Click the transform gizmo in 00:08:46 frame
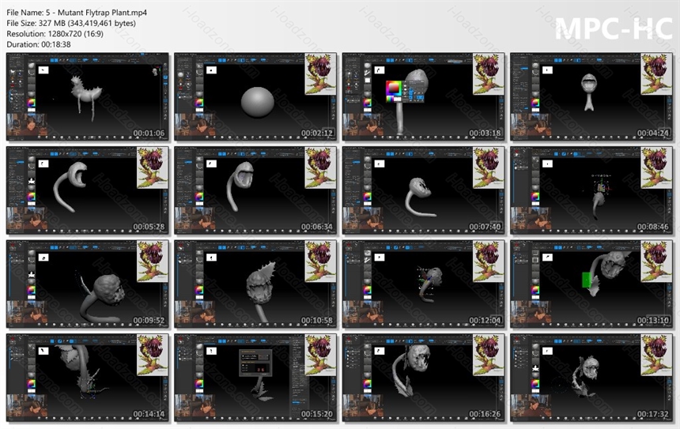 click(x=601, y=185)
